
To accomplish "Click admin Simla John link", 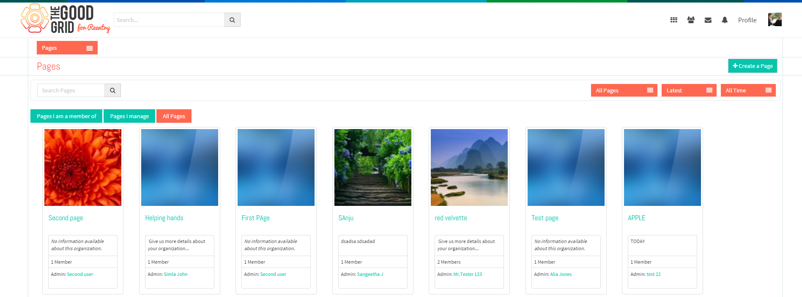I will tap(175, 274).
